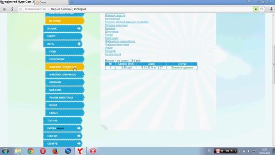This screenshot has width=275, height=155.
Task: Open the ФАБРИКИ БЛИНЧИКОВ menu item
Action: coord(65,74)
